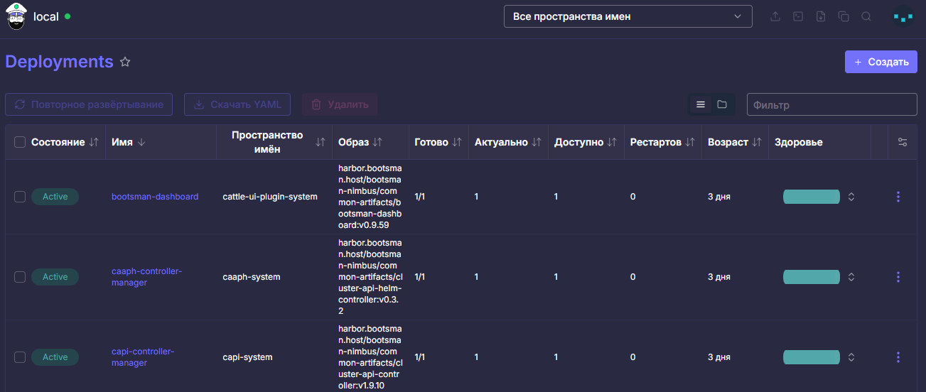Sort by Состояние column arrows

coord(94,142)
